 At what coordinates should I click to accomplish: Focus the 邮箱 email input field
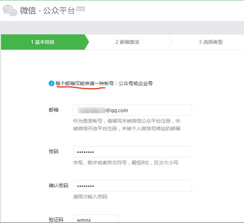coord(133,110)
